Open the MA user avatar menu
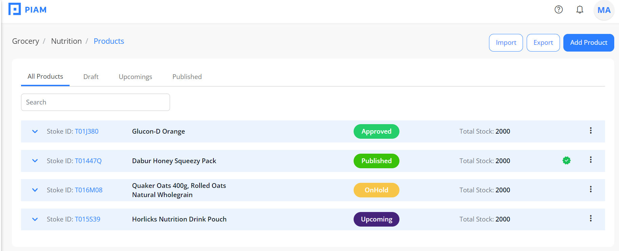 coord(604,10)
